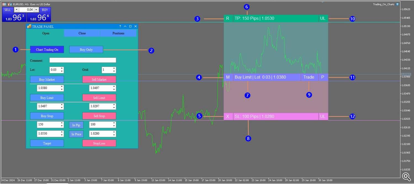Collapse the Trade Panel with caret icon
The width and height of the screenshot is (414, 184).
[x=125, y=26]
